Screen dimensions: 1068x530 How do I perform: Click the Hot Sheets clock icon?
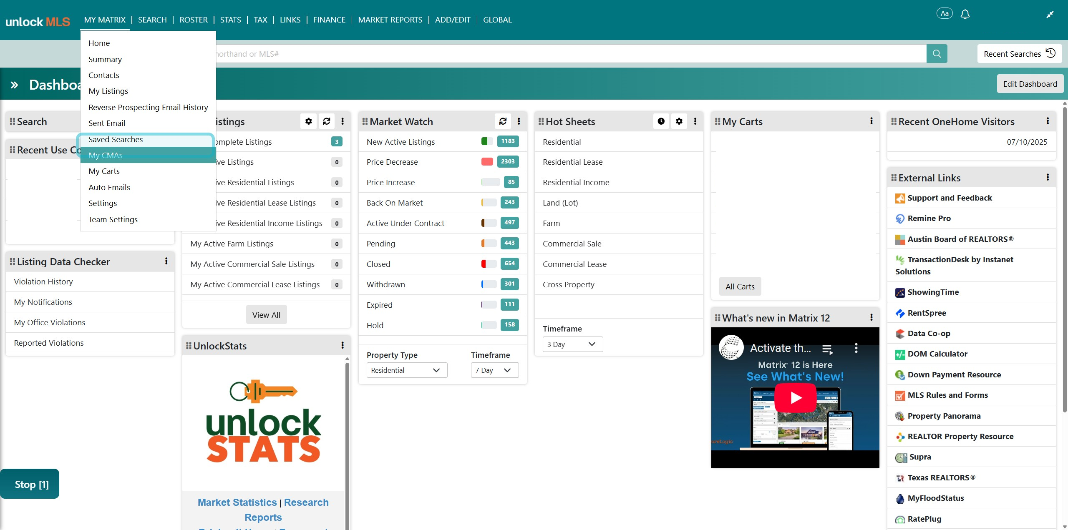tap(661, 121)
